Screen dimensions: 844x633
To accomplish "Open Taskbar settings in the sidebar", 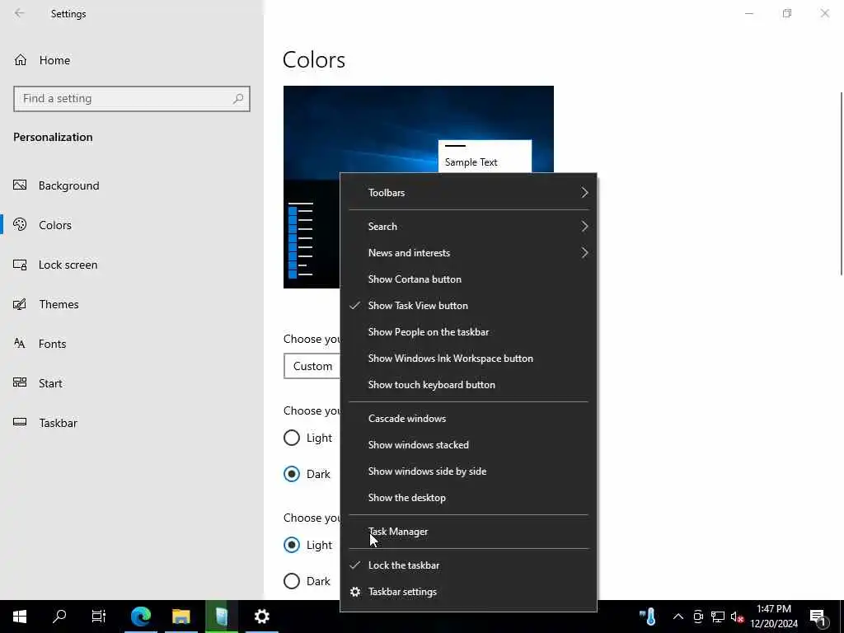I will pos(132,423).
